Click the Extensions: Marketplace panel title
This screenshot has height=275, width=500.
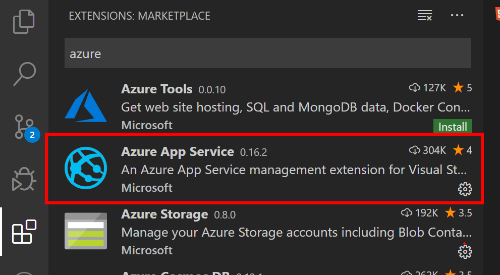click(x=139, y=16)
